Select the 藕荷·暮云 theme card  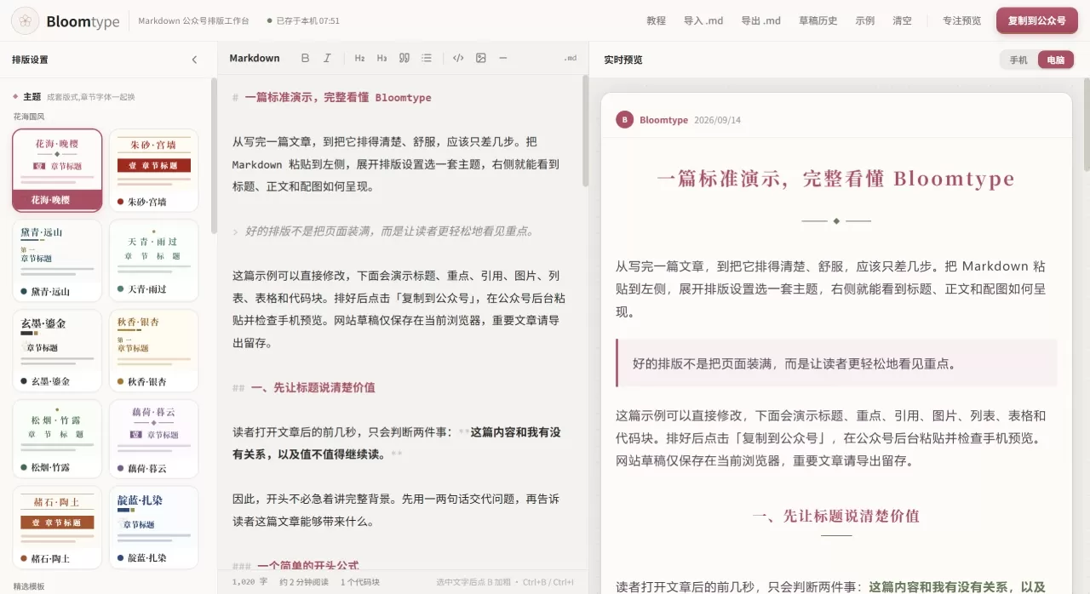[x=153, y=439]
